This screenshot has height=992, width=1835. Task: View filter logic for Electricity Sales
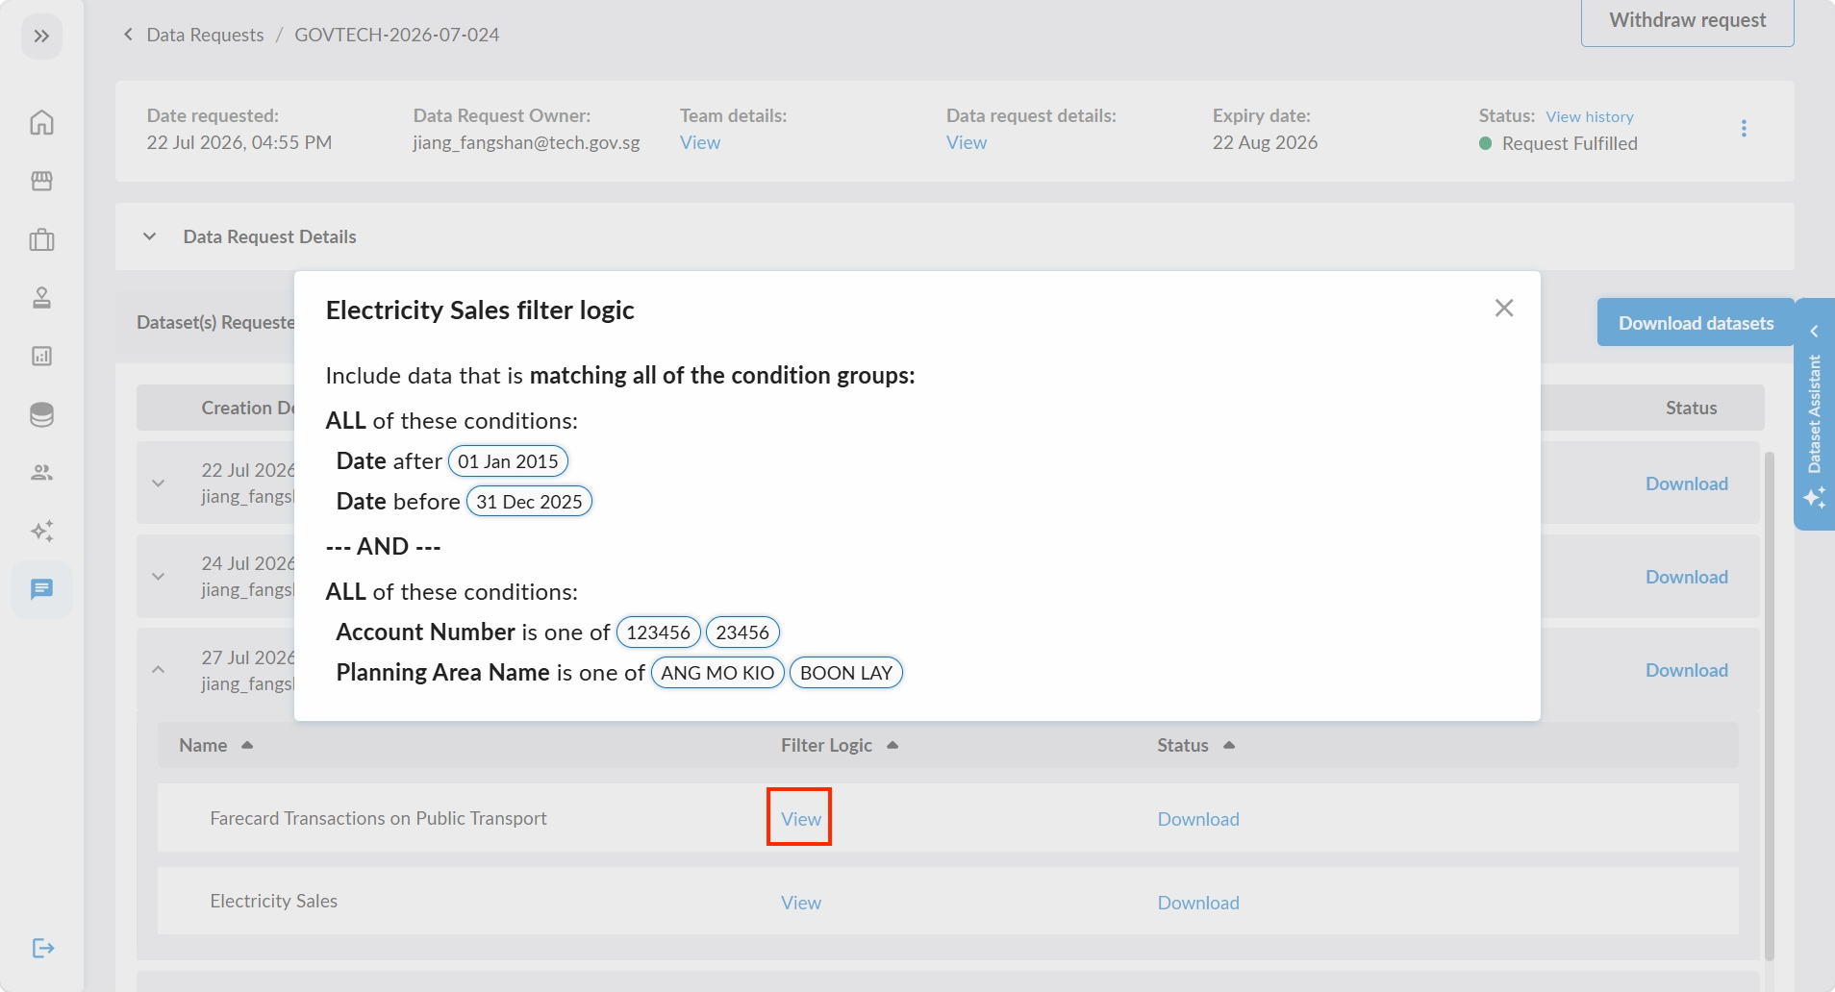(801, 903)
